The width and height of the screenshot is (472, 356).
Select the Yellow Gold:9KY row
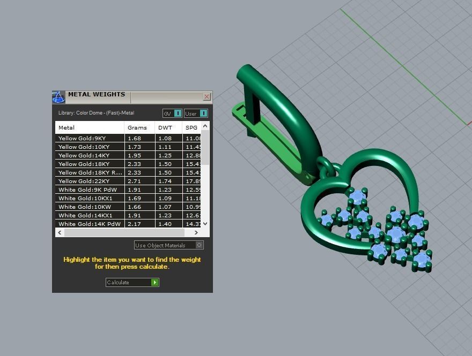[x=128, y=138]
